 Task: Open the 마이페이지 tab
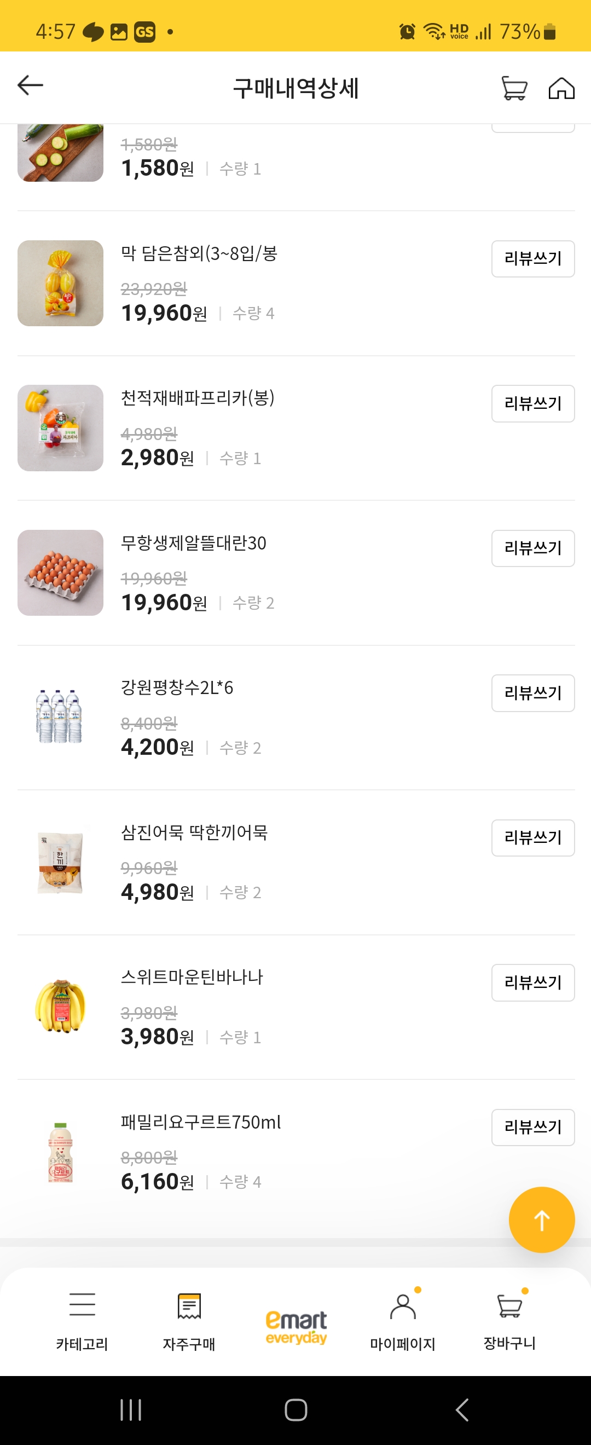point(403,1319)
